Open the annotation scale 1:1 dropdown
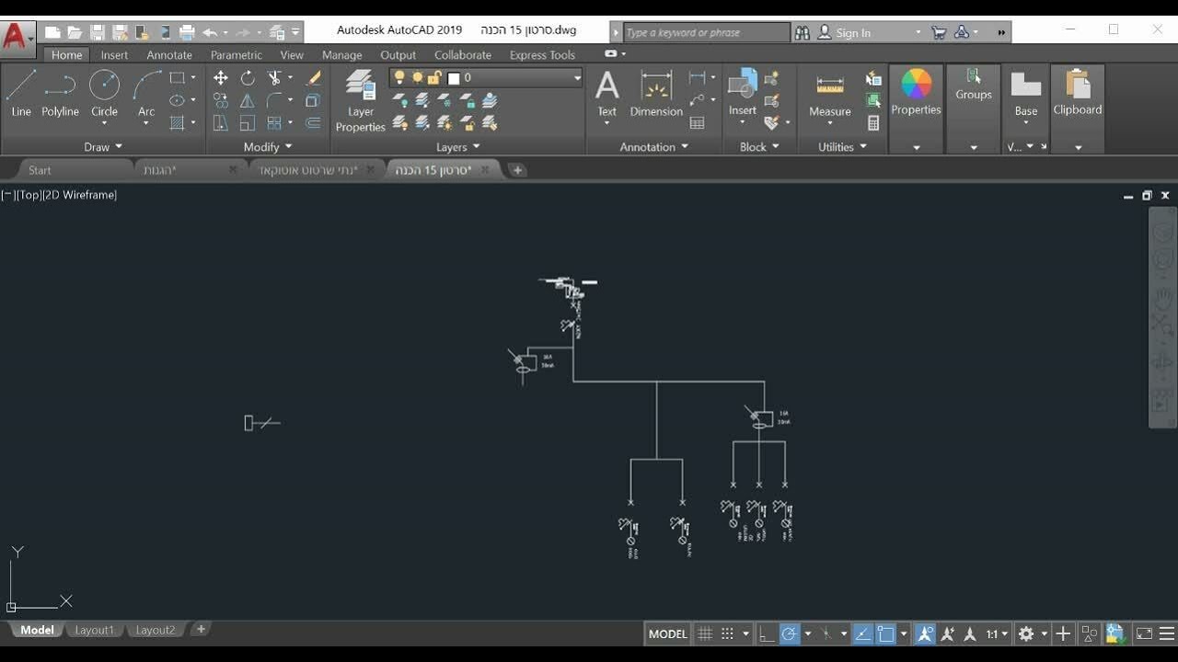This screenshot has height=662, width=1178. 997,633
